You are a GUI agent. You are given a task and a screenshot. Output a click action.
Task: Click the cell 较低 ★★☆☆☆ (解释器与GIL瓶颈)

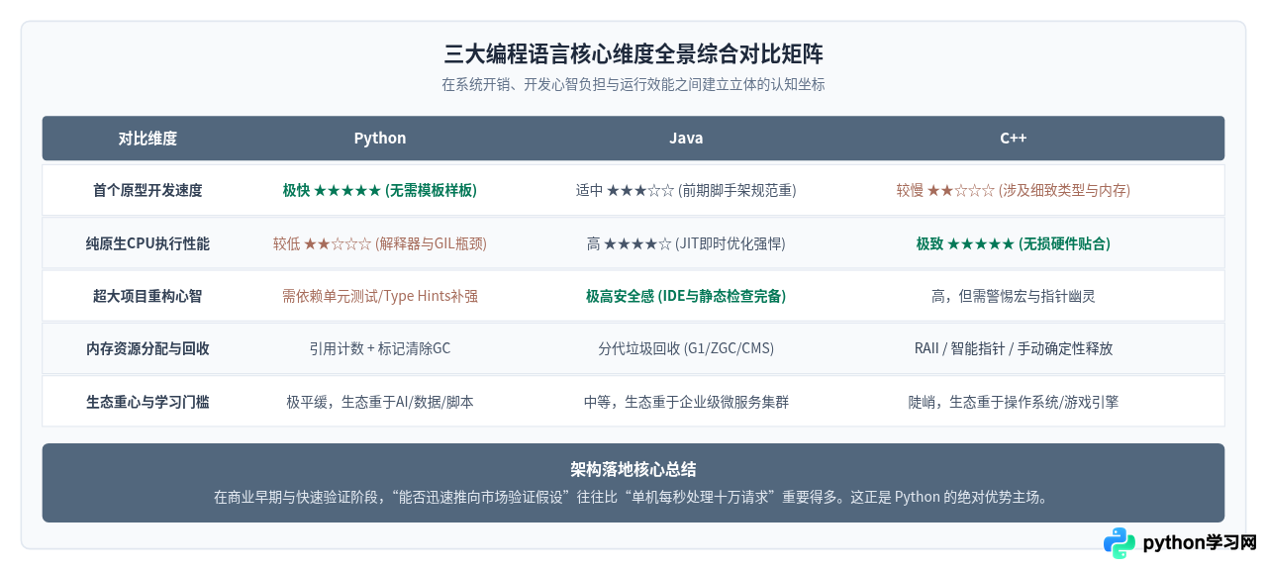click(380, 243)
